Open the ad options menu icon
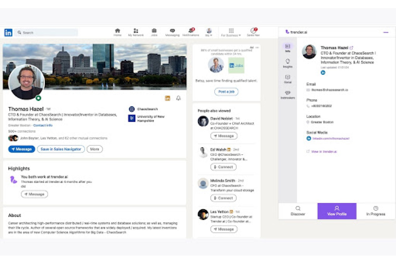 click(257, 48)
